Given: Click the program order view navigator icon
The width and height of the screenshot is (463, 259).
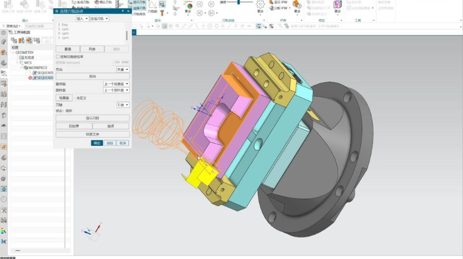Looking at the screenshot, I should (14, 40).
